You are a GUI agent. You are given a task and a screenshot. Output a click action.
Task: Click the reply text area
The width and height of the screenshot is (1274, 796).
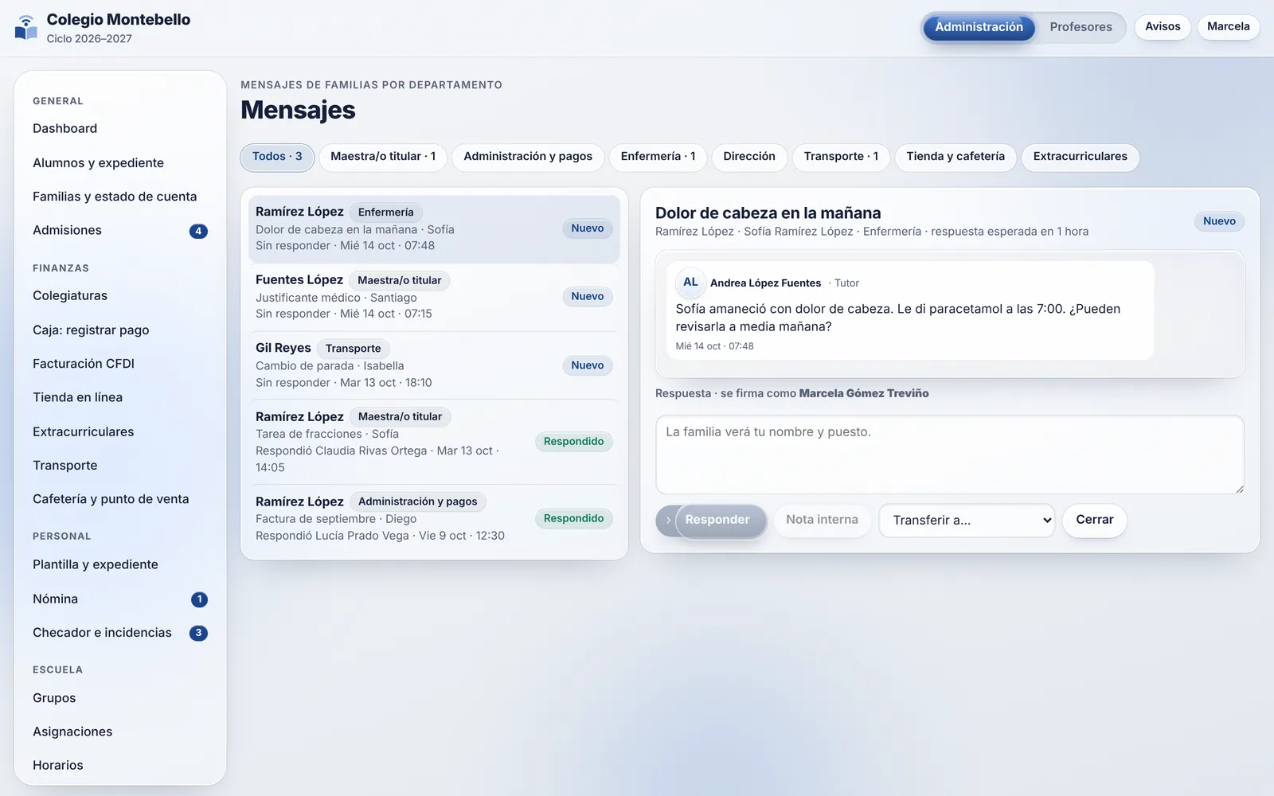(949, 455)
